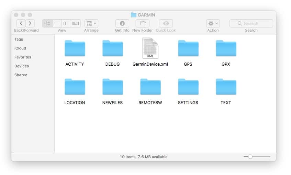Viewport: 291px width, 175px height.
Task: Switch to cover flow view
Action: (x=76, y=23)
